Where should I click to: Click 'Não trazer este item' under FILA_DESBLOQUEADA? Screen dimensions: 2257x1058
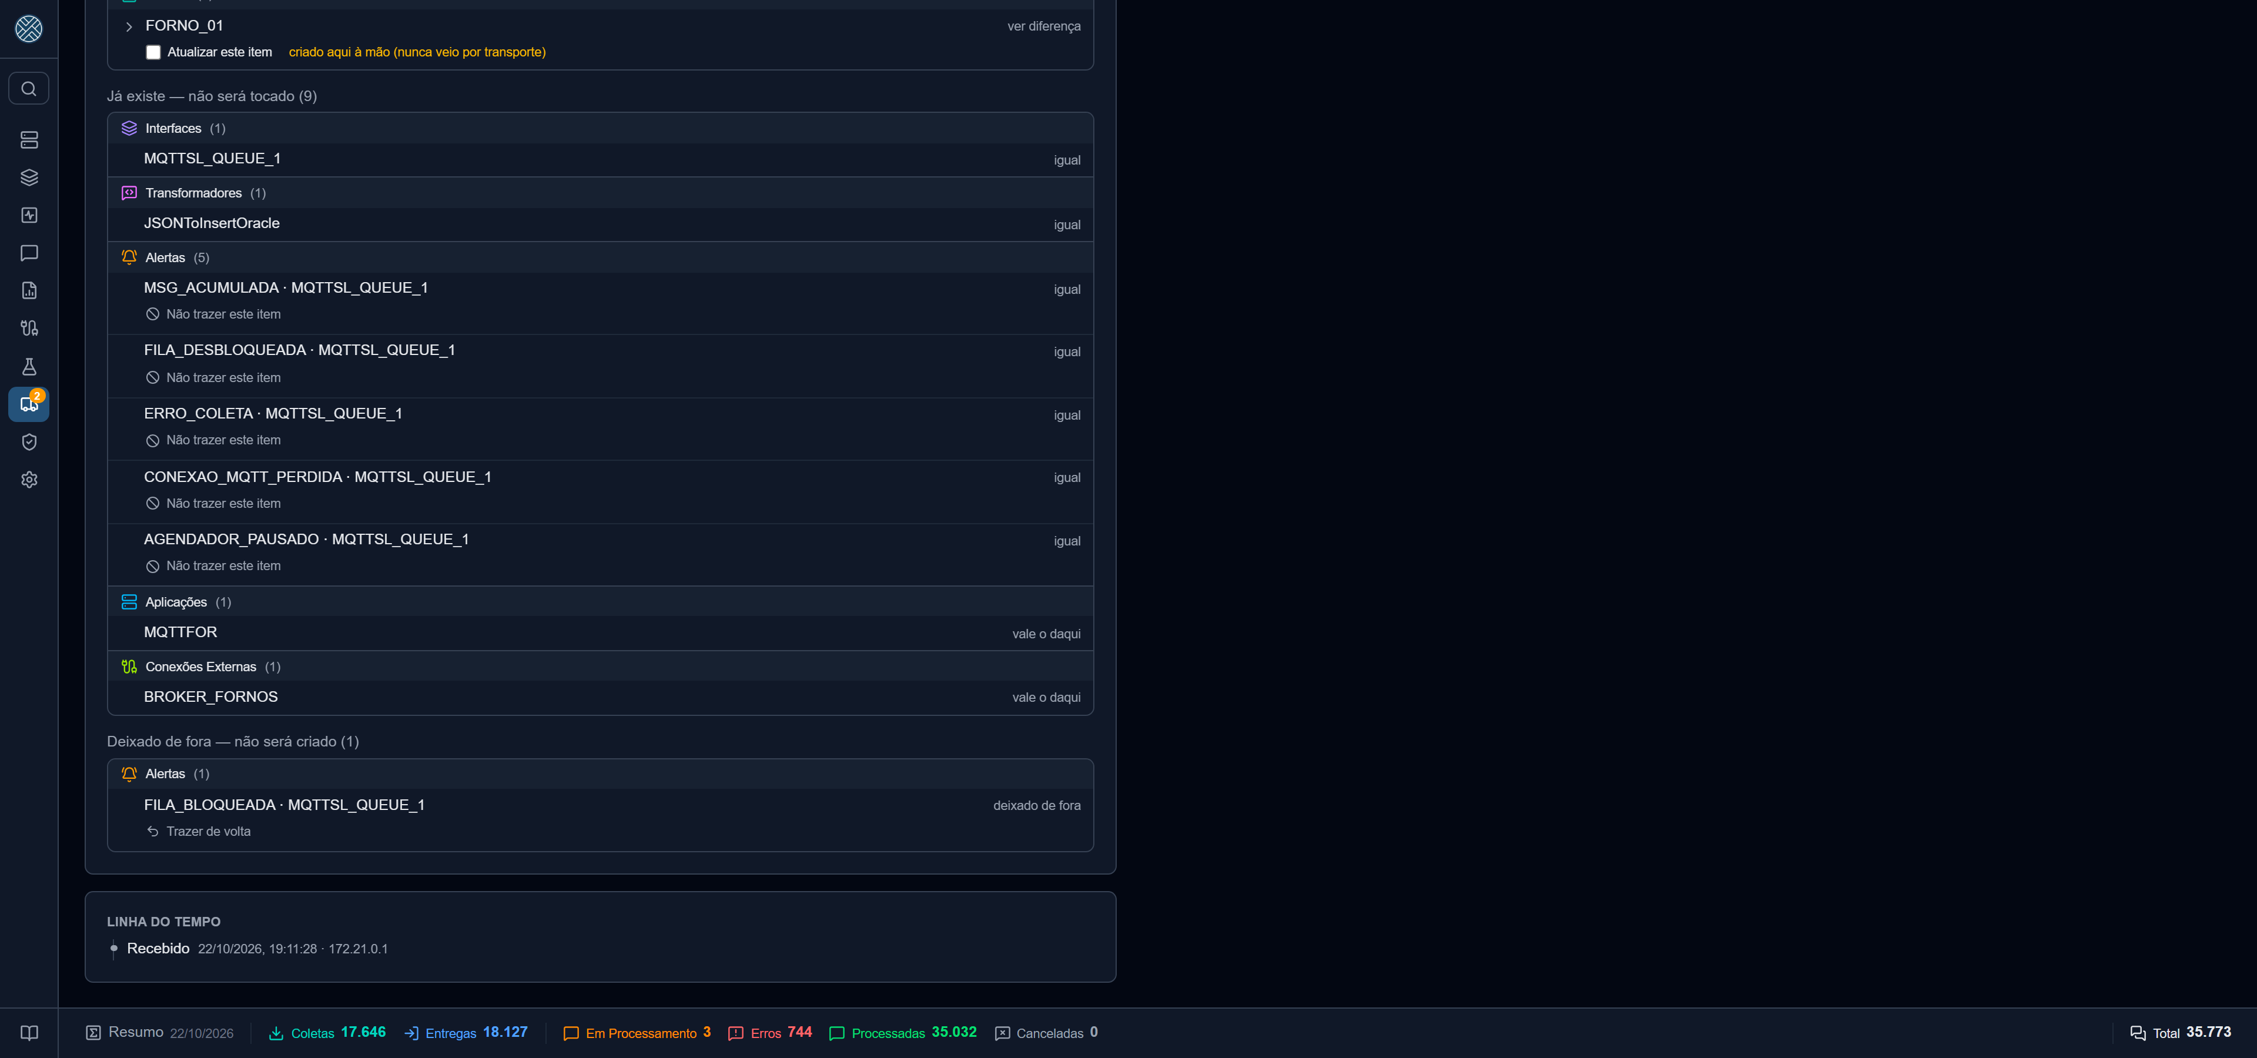click(x=214, y=377)
